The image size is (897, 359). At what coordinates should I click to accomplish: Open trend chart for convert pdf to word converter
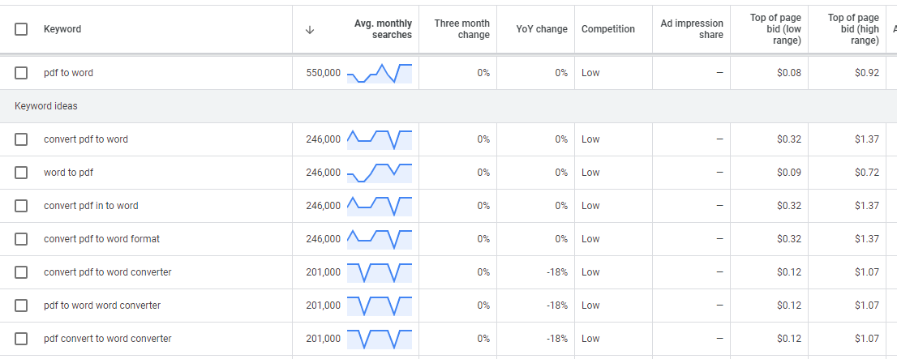click(x=380, y=272)
